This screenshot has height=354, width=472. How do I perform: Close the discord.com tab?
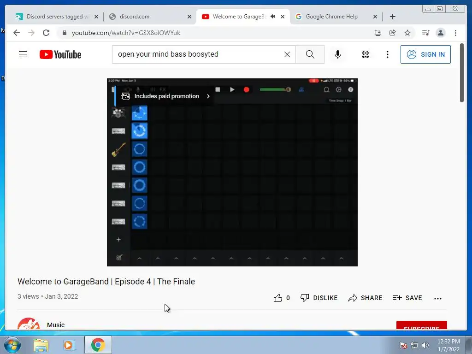189,17
